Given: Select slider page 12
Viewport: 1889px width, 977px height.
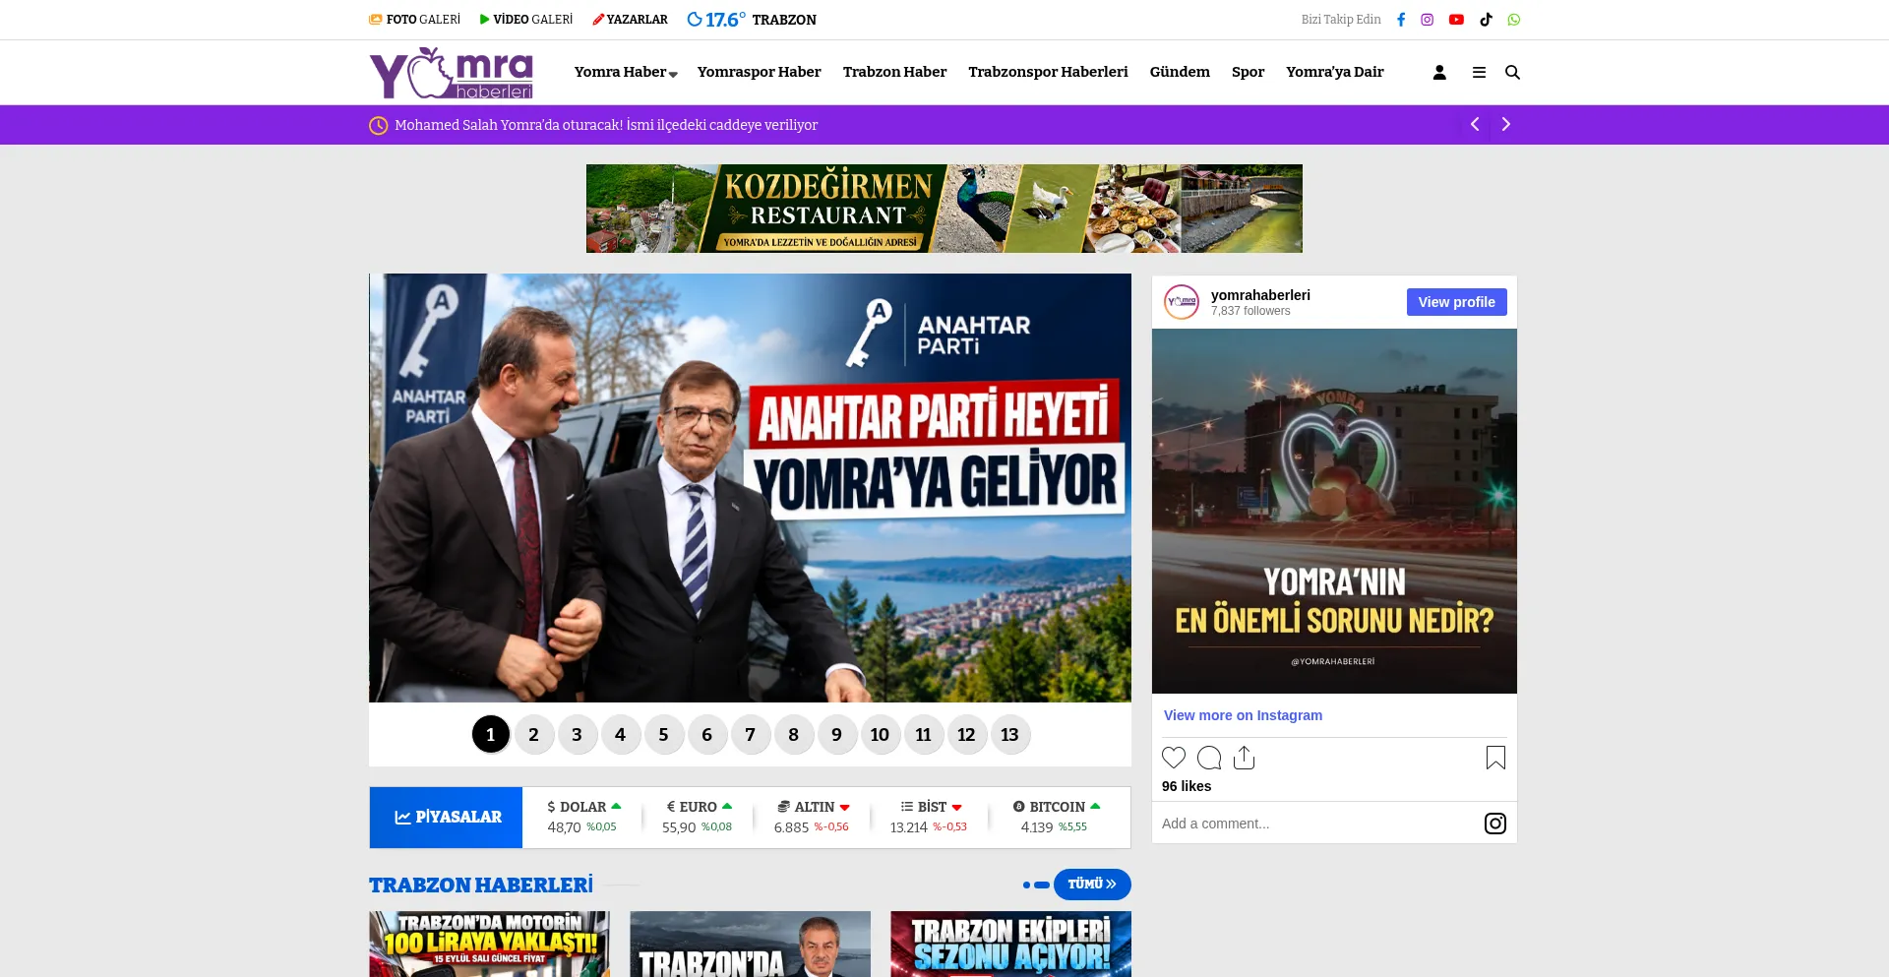Looking at the screenshot, I should coord(966,734).
